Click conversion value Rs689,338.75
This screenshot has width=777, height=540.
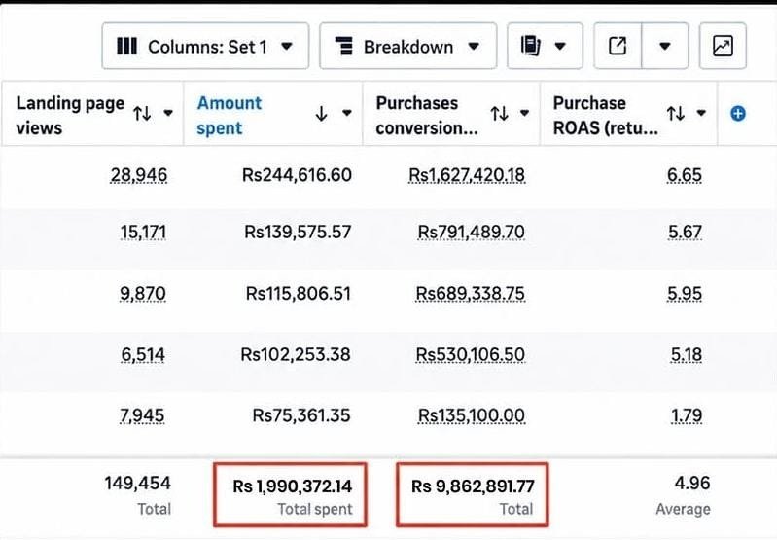click(471, 294)
